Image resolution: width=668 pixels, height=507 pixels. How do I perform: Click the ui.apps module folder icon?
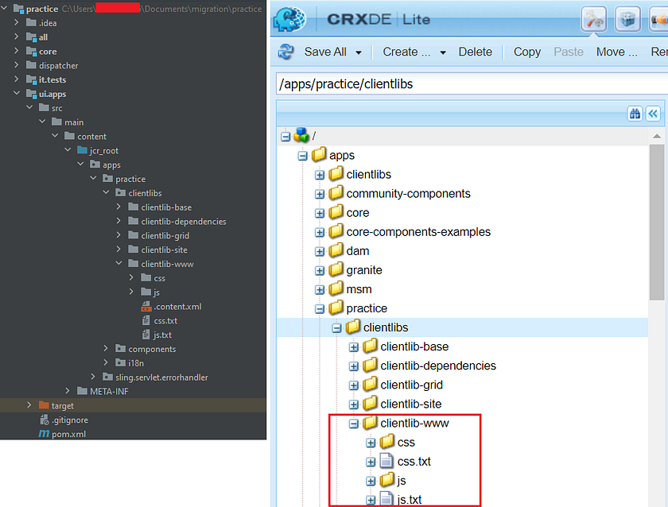32,94
